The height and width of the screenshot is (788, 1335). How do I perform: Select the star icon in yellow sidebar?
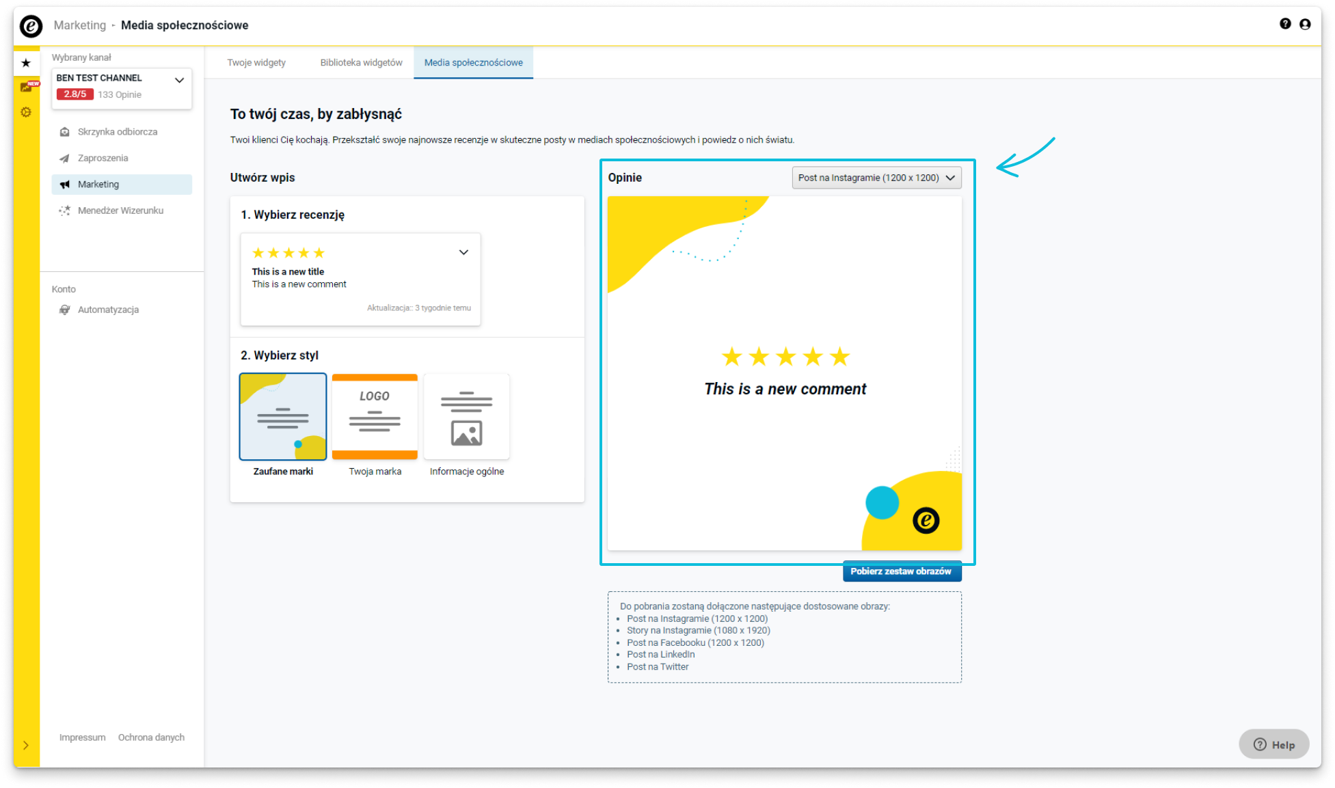coord(26,63)
